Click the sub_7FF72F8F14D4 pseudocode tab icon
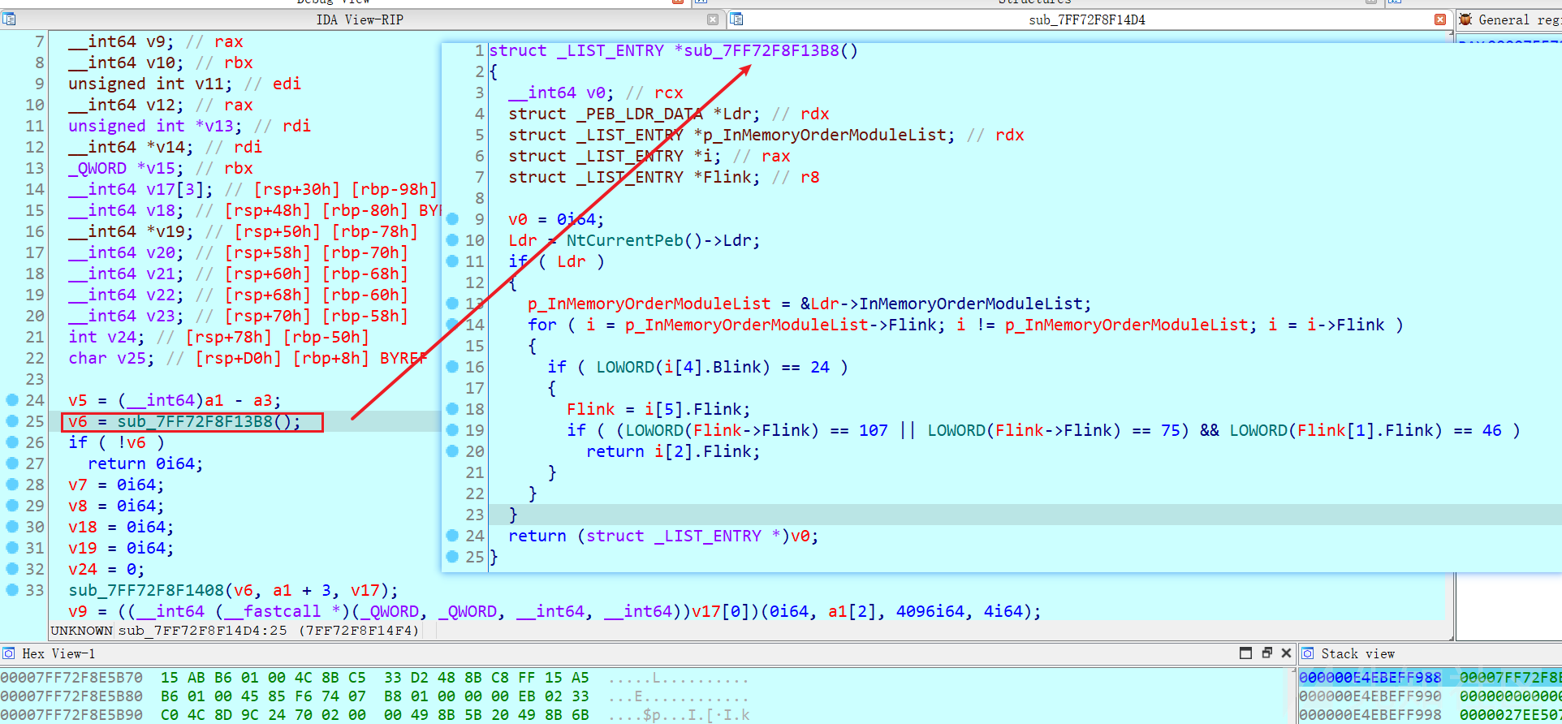Viewport: 1562px width, 724px height. pyautogui.click(x=736, y=19)
